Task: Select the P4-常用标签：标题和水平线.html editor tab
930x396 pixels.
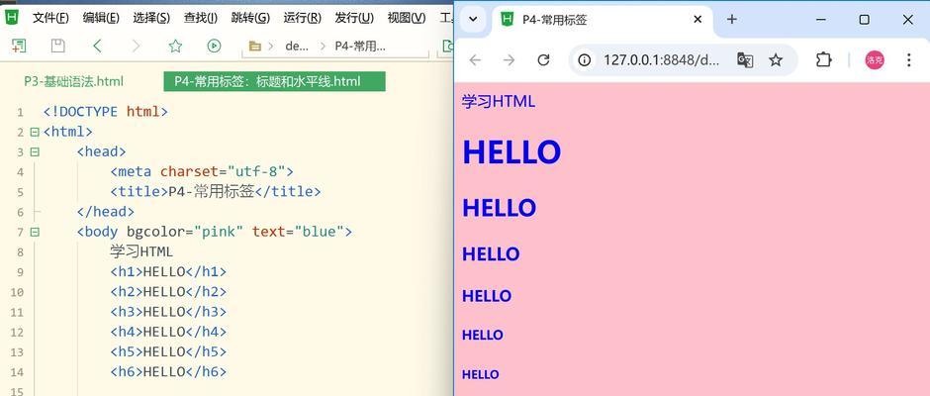Action: pos(275,81)
